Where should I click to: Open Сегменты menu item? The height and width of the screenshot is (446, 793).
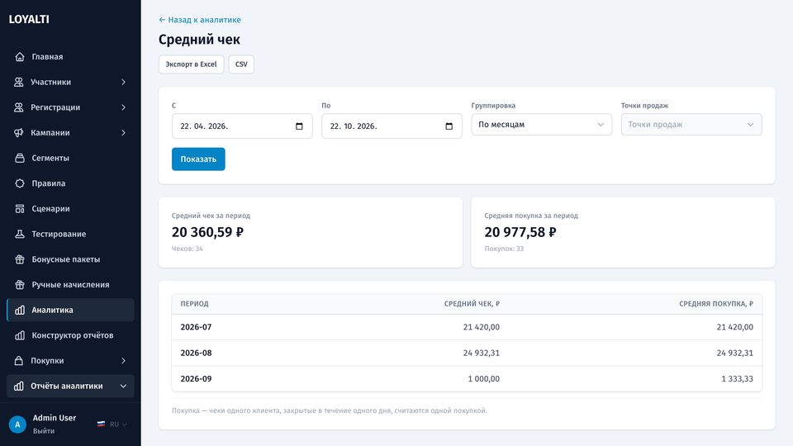70,158
